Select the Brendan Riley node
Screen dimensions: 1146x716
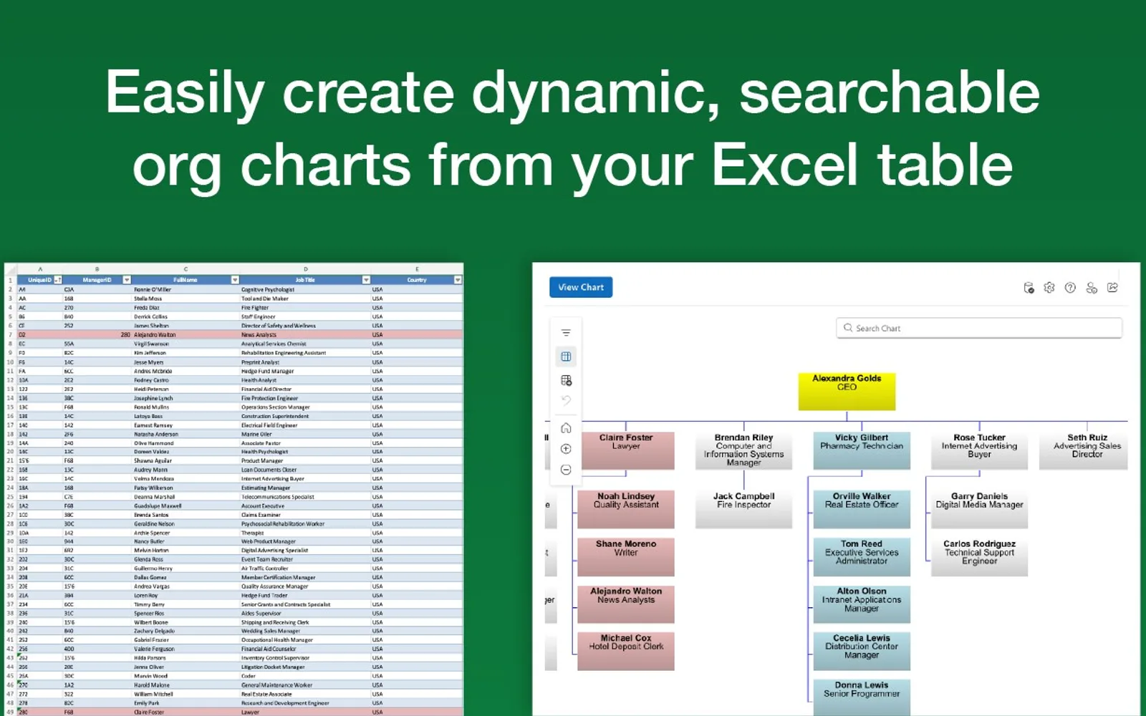tap(743, 450)
